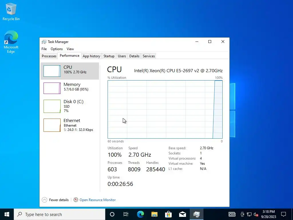Select the Disk 0 (C:) mini graph

click(x=52, y=106)
